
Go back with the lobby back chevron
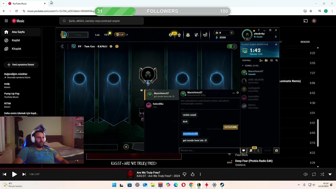coord(62,46)
